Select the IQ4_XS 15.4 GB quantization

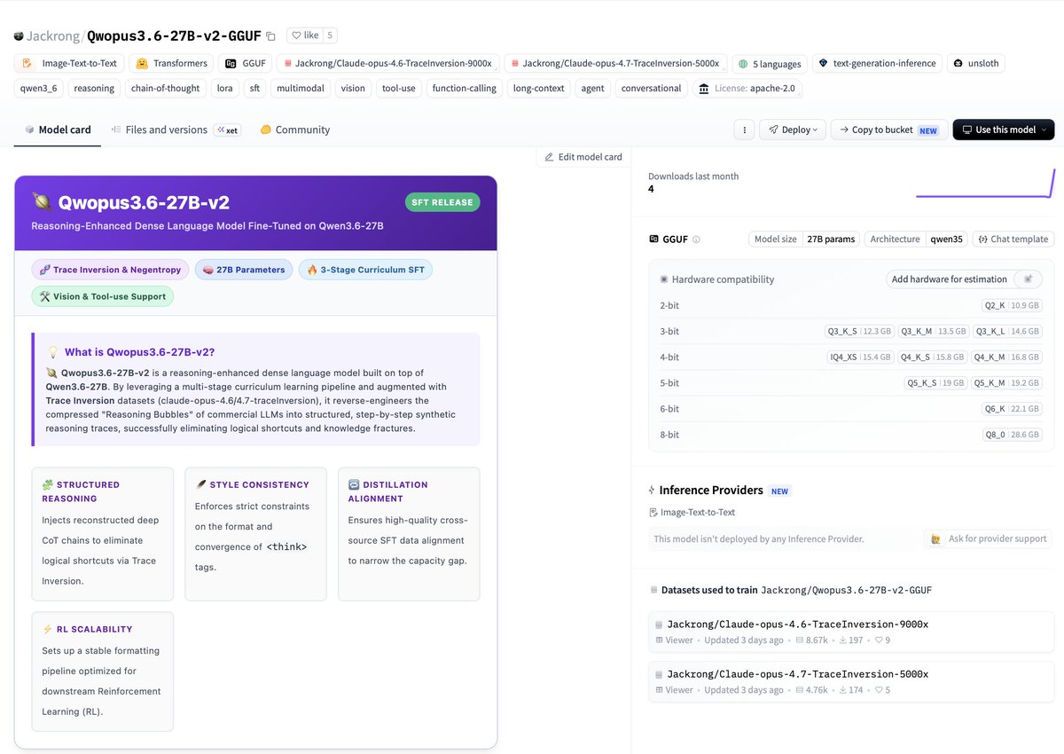tap(859, 357)
